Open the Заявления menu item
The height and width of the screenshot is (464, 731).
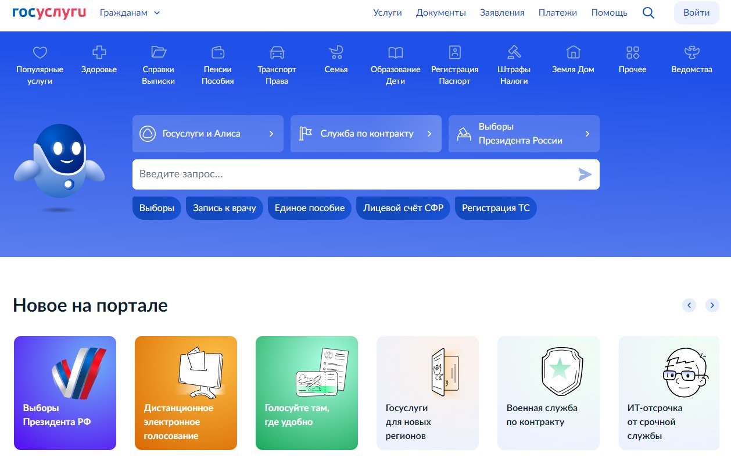502,13
